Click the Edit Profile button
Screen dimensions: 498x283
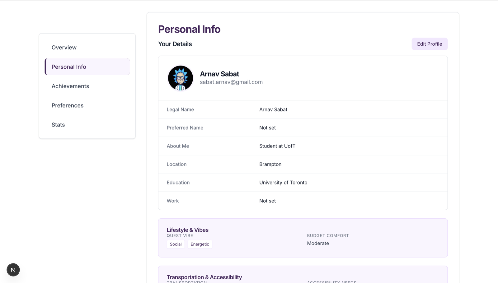[x=430, y=44]
